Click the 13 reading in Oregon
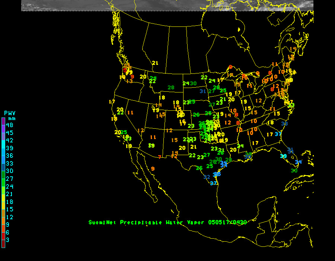This screenshot has height=261, width=335. [129, 81]
